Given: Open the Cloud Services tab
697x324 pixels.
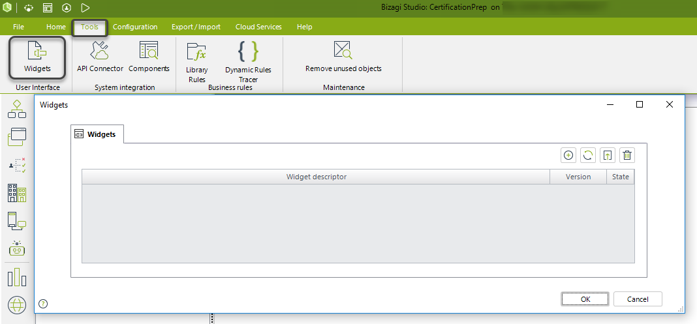Looking at the screenshot, I should pos(258,27).
